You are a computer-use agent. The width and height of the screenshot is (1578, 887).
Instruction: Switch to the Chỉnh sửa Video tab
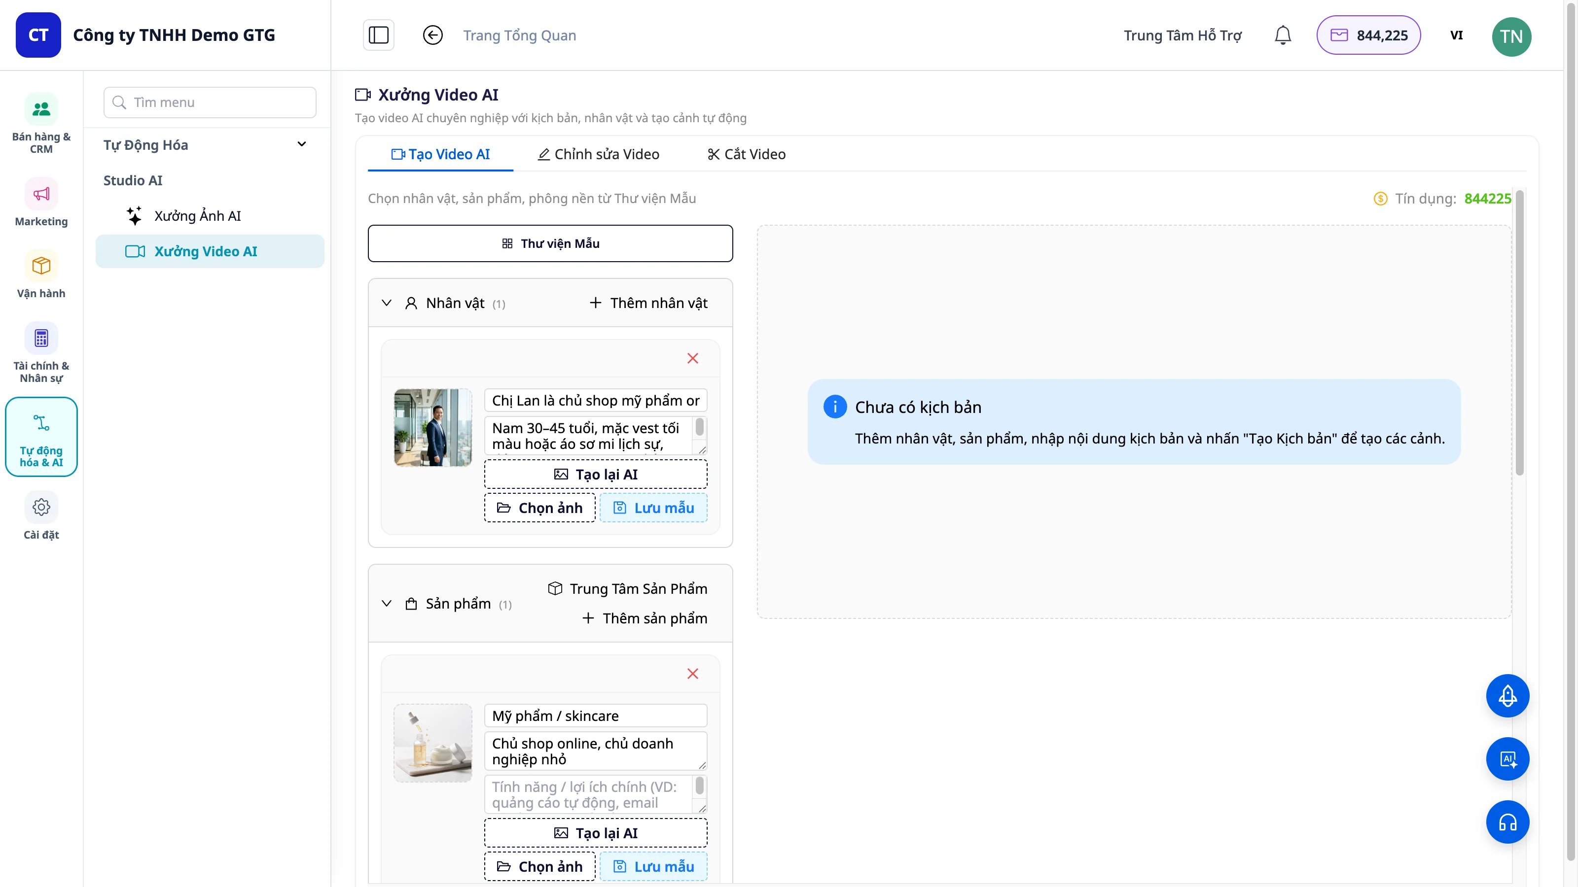(x=599, y=154)
